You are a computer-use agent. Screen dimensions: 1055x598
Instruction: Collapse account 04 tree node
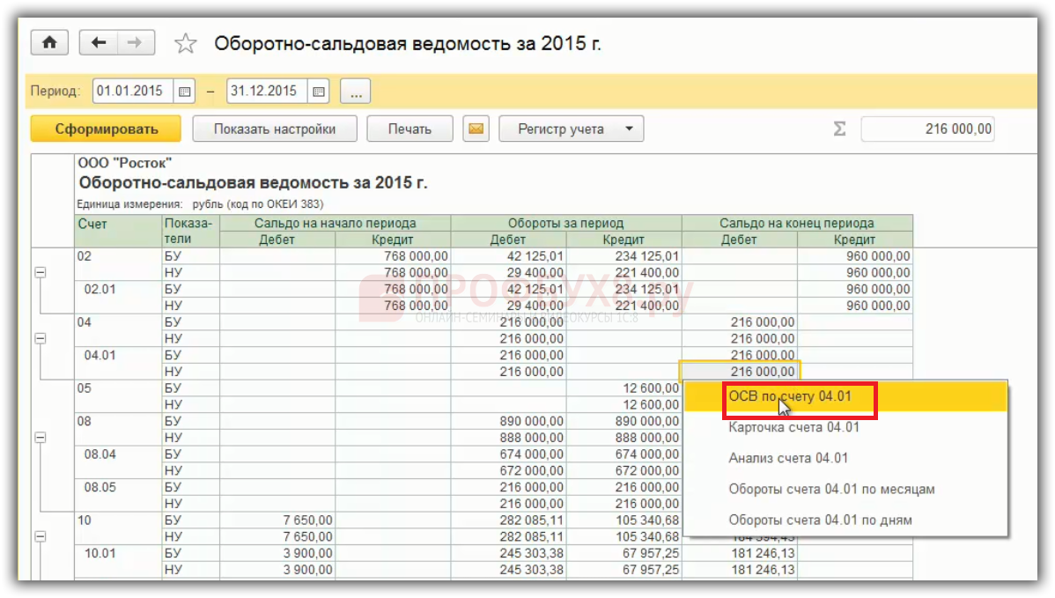click(x=40, y=339)
